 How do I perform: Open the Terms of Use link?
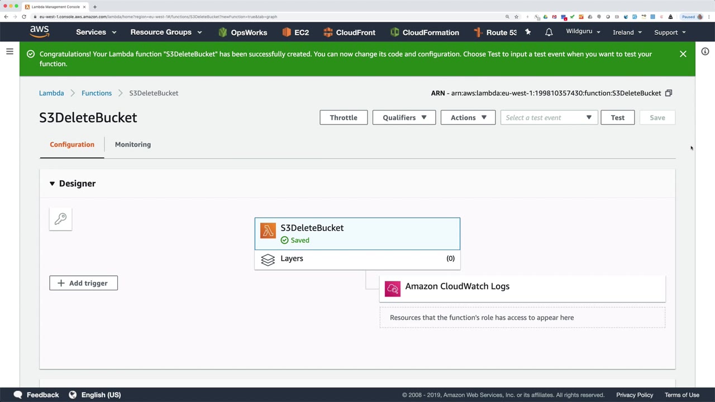click(682, 395)
